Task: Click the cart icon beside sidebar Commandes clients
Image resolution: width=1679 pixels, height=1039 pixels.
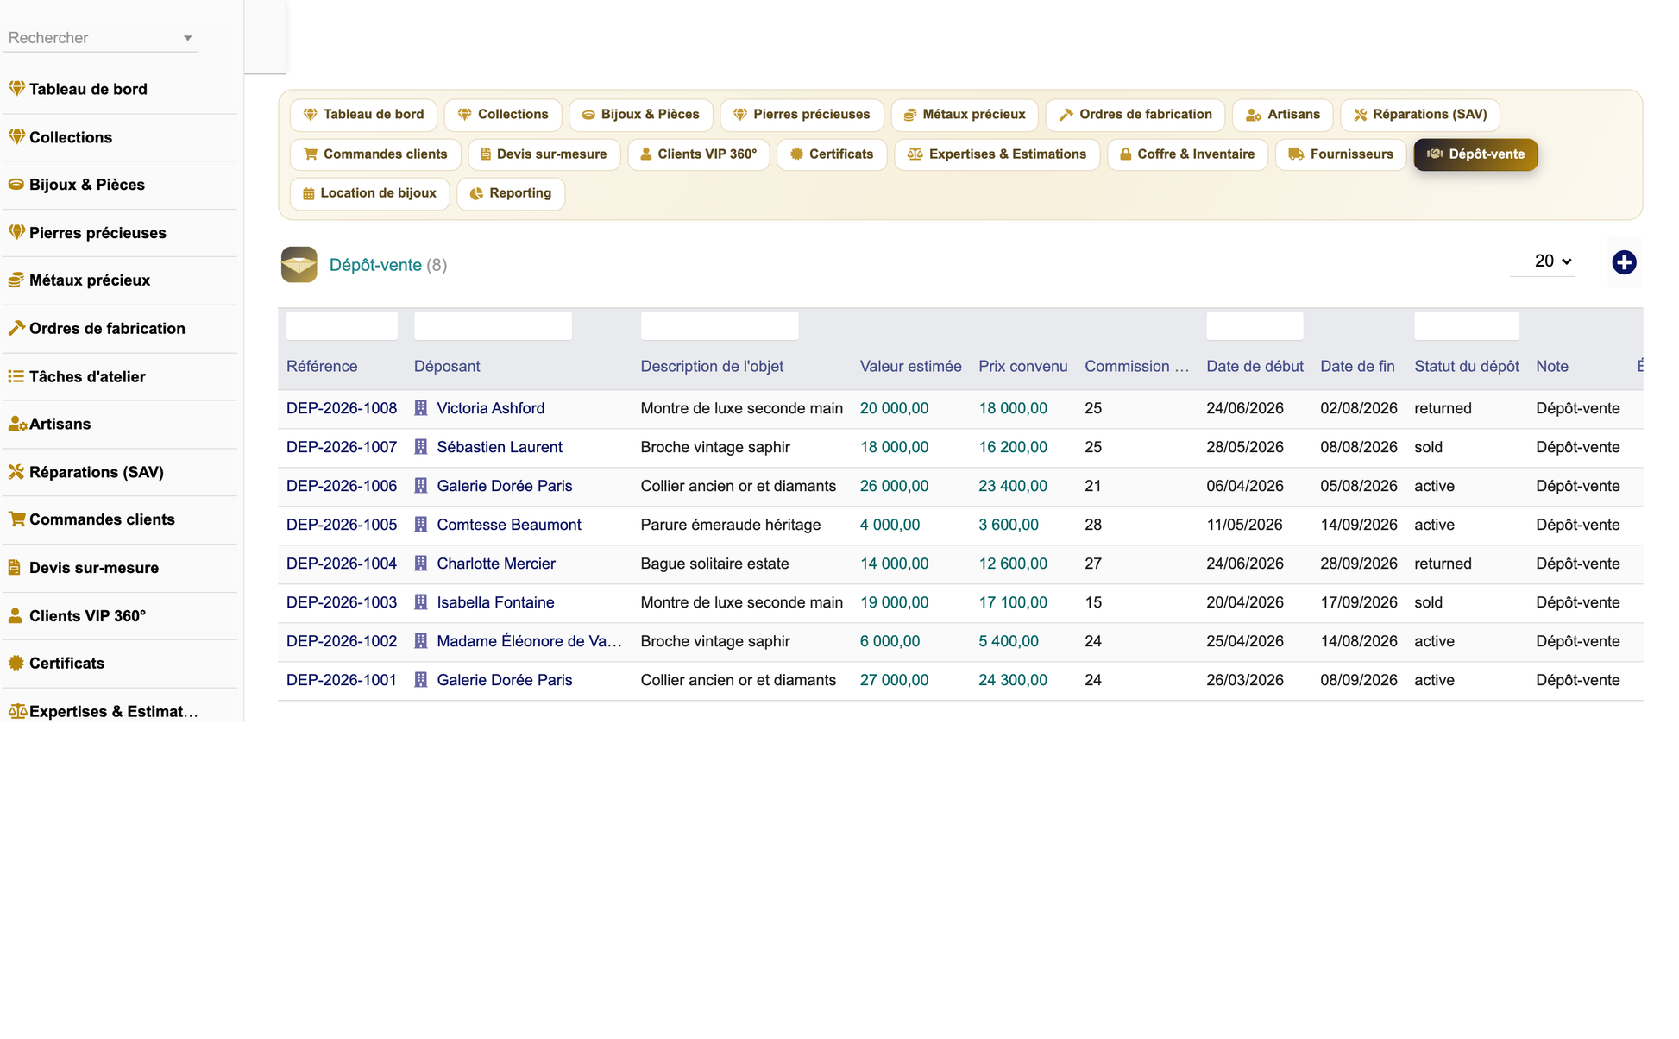Action: point(16,519)
